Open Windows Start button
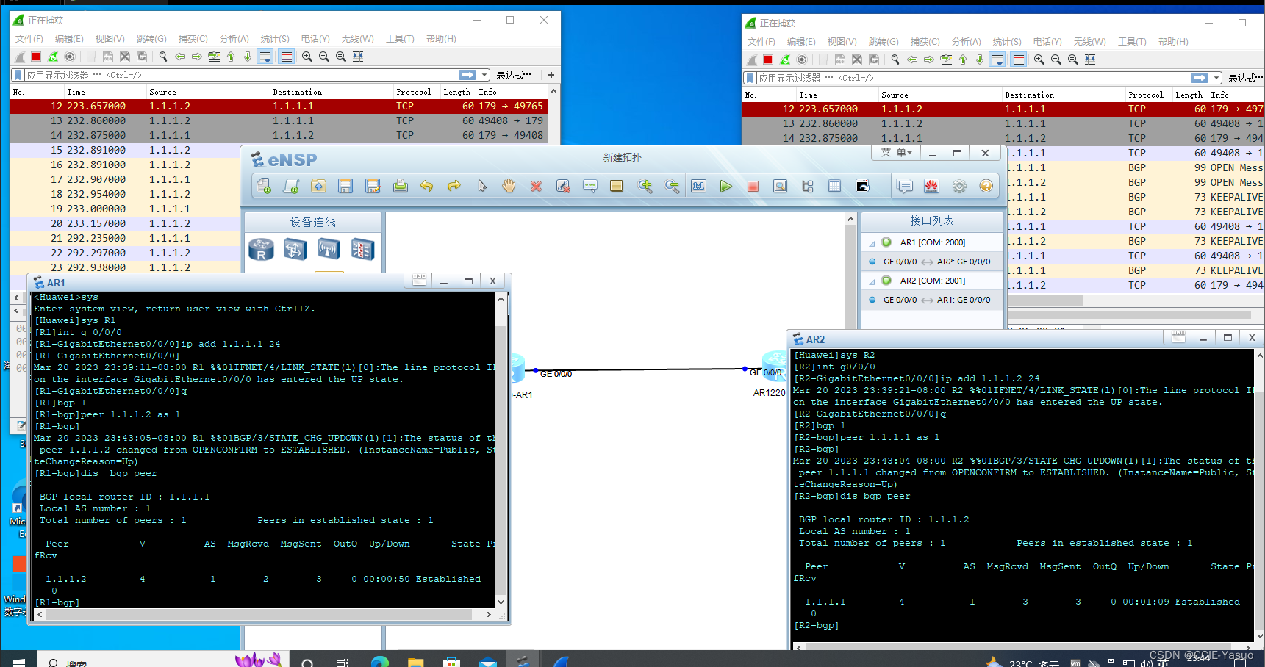Viewport: 1265px width, 667px height. click(19, 662)
